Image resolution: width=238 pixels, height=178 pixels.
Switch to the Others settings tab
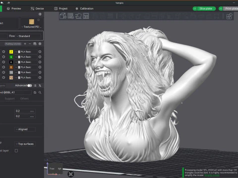click(x=24, y=98)
